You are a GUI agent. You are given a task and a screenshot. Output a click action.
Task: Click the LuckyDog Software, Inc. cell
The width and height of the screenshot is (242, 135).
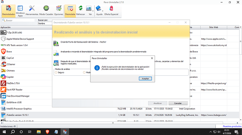[187, 115]
